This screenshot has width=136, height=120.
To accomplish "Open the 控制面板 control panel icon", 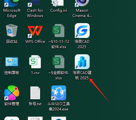I will point(12,62).
